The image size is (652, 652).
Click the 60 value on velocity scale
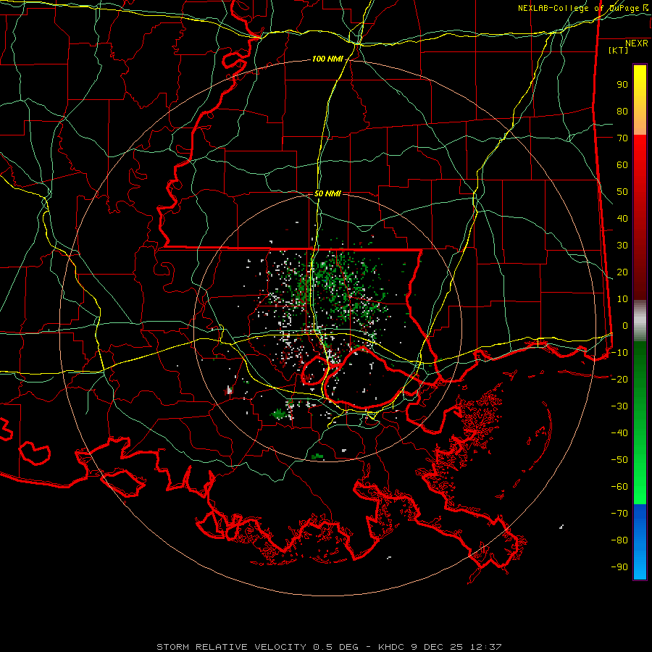(x=622, y=165)
